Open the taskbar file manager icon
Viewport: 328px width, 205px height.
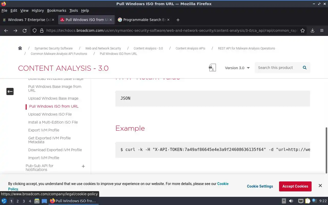[x=37, y=201]
